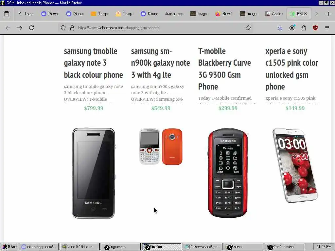This screenshot has height=251, width=335.
Task: Click the $149.99 price
Action: tap(295, 108)
